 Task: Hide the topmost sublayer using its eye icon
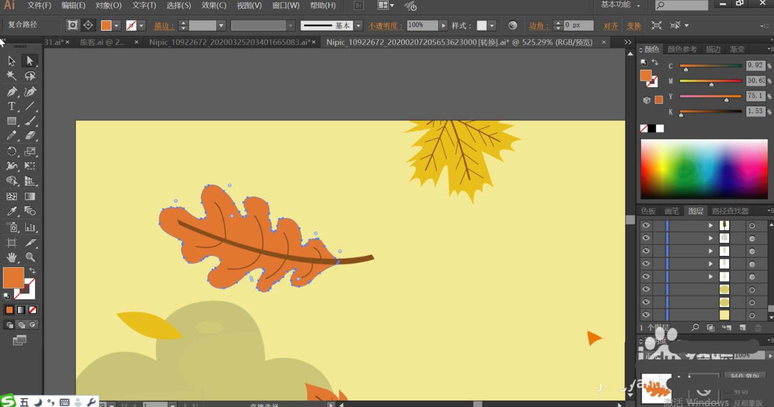tap(646, 225)
